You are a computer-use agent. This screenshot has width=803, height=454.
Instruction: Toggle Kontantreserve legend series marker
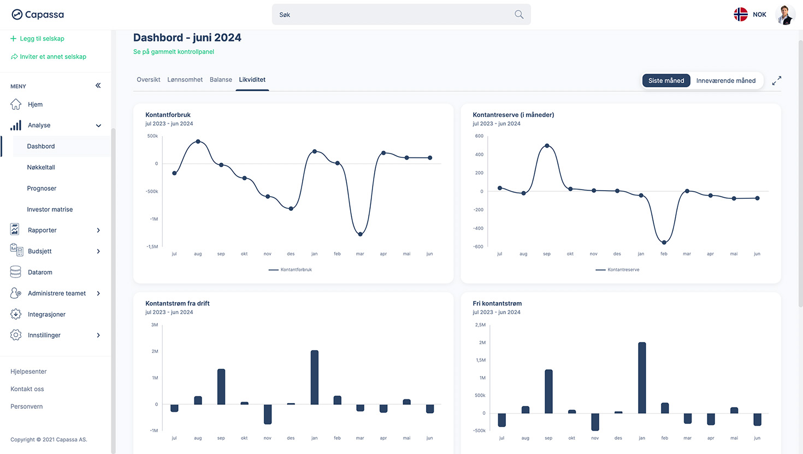pyautogui.click(x=600, y=270)
